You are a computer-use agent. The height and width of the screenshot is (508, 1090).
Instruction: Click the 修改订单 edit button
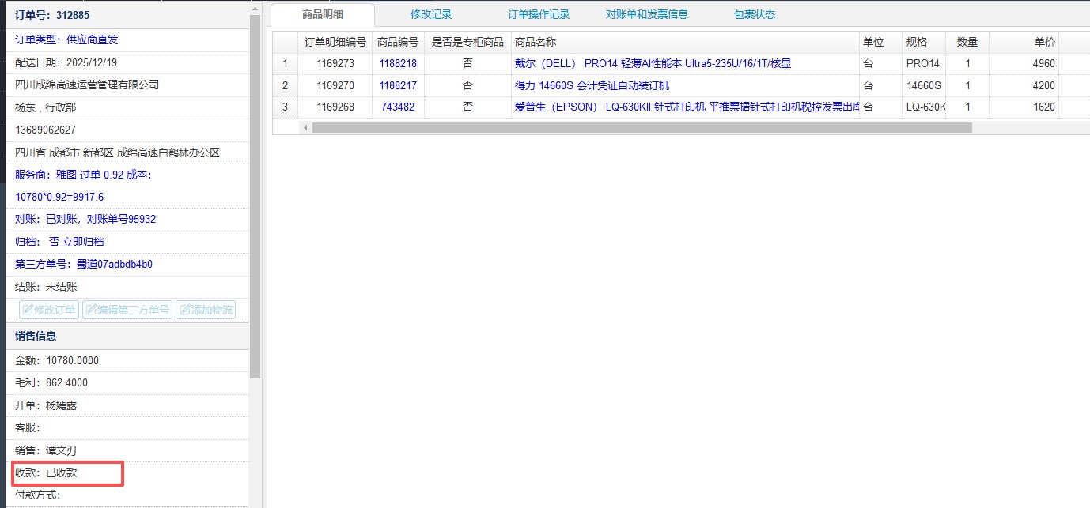click(49, 310)
